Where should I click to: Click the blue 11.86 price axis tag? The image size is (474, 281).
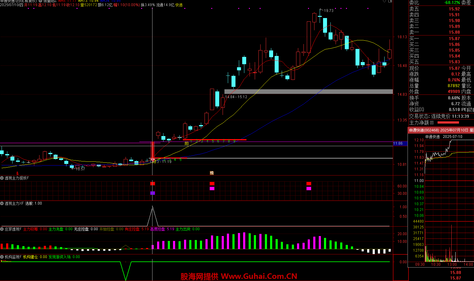[x=400, y=143]
